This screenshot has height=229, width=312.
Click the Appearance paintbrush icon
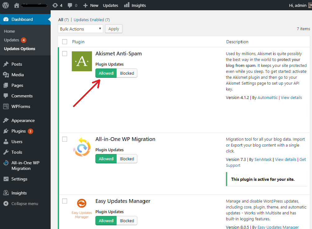pyautogui.click(x=6, y=120)
